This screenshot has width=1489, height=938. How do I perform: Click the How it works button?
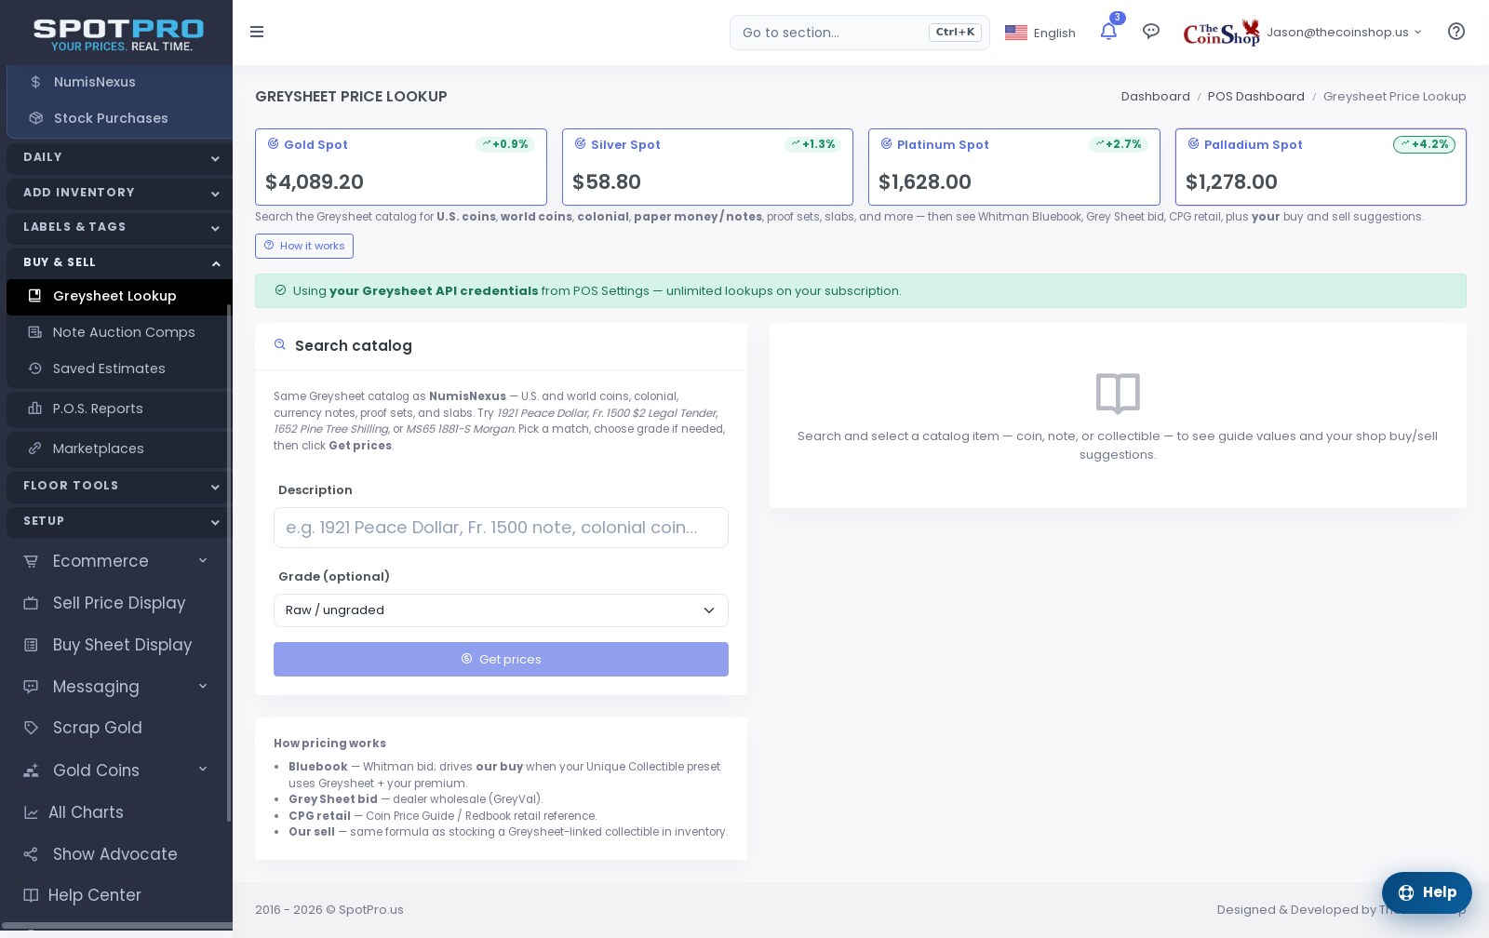304,246
